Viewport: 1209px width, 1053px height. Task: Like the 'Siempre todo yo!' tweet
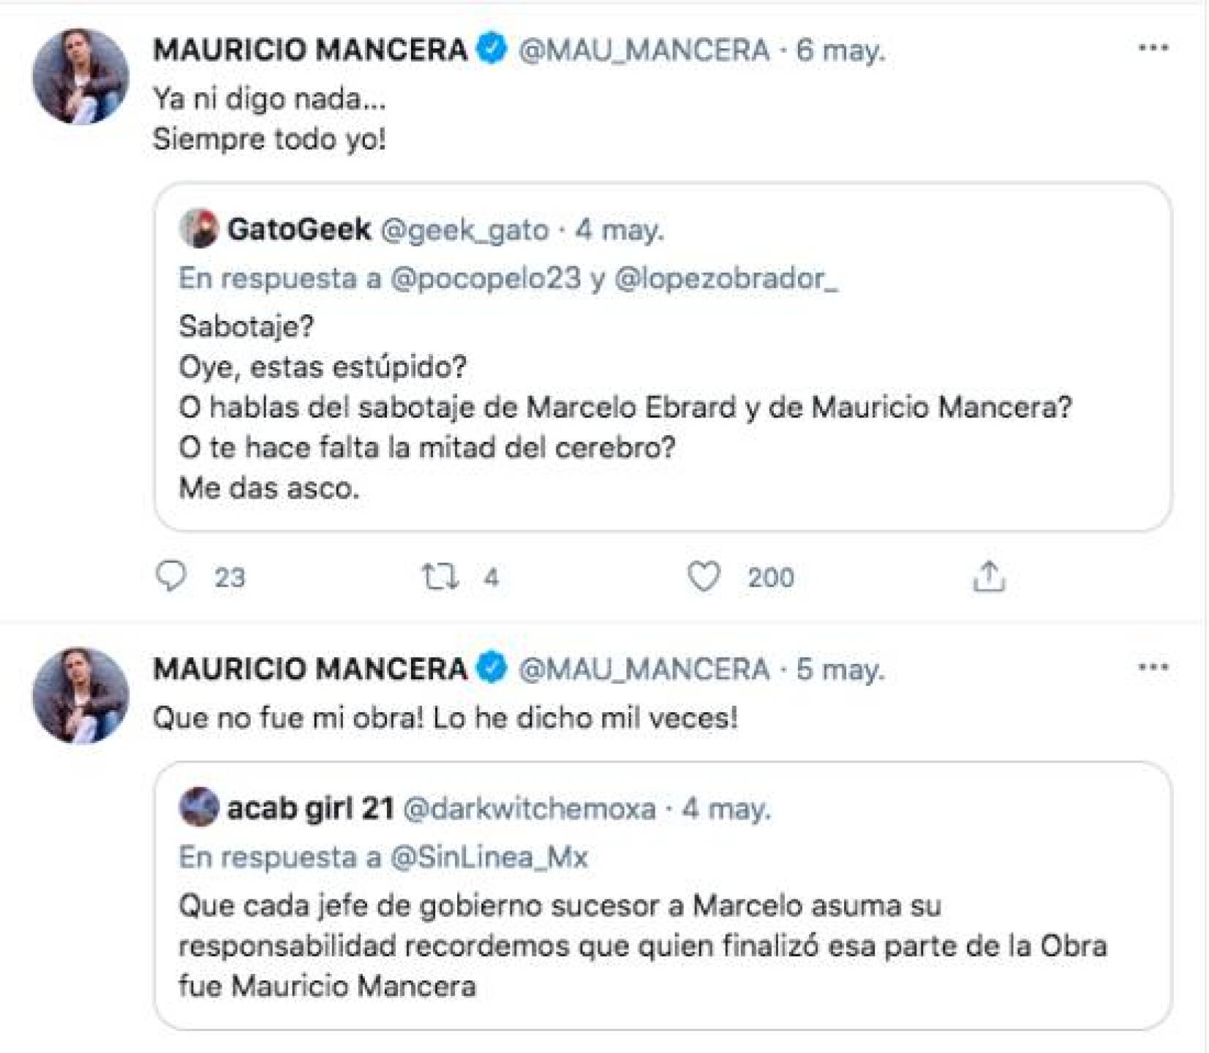(704, 576)
